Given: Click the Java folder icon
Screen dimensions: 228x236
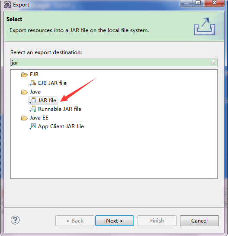Looking at the screenshot, I should tap(24, 92).
